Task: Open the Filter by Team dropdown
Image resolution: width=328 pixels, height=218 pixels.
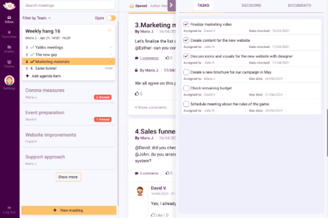Action: click(x=37, y=18)
